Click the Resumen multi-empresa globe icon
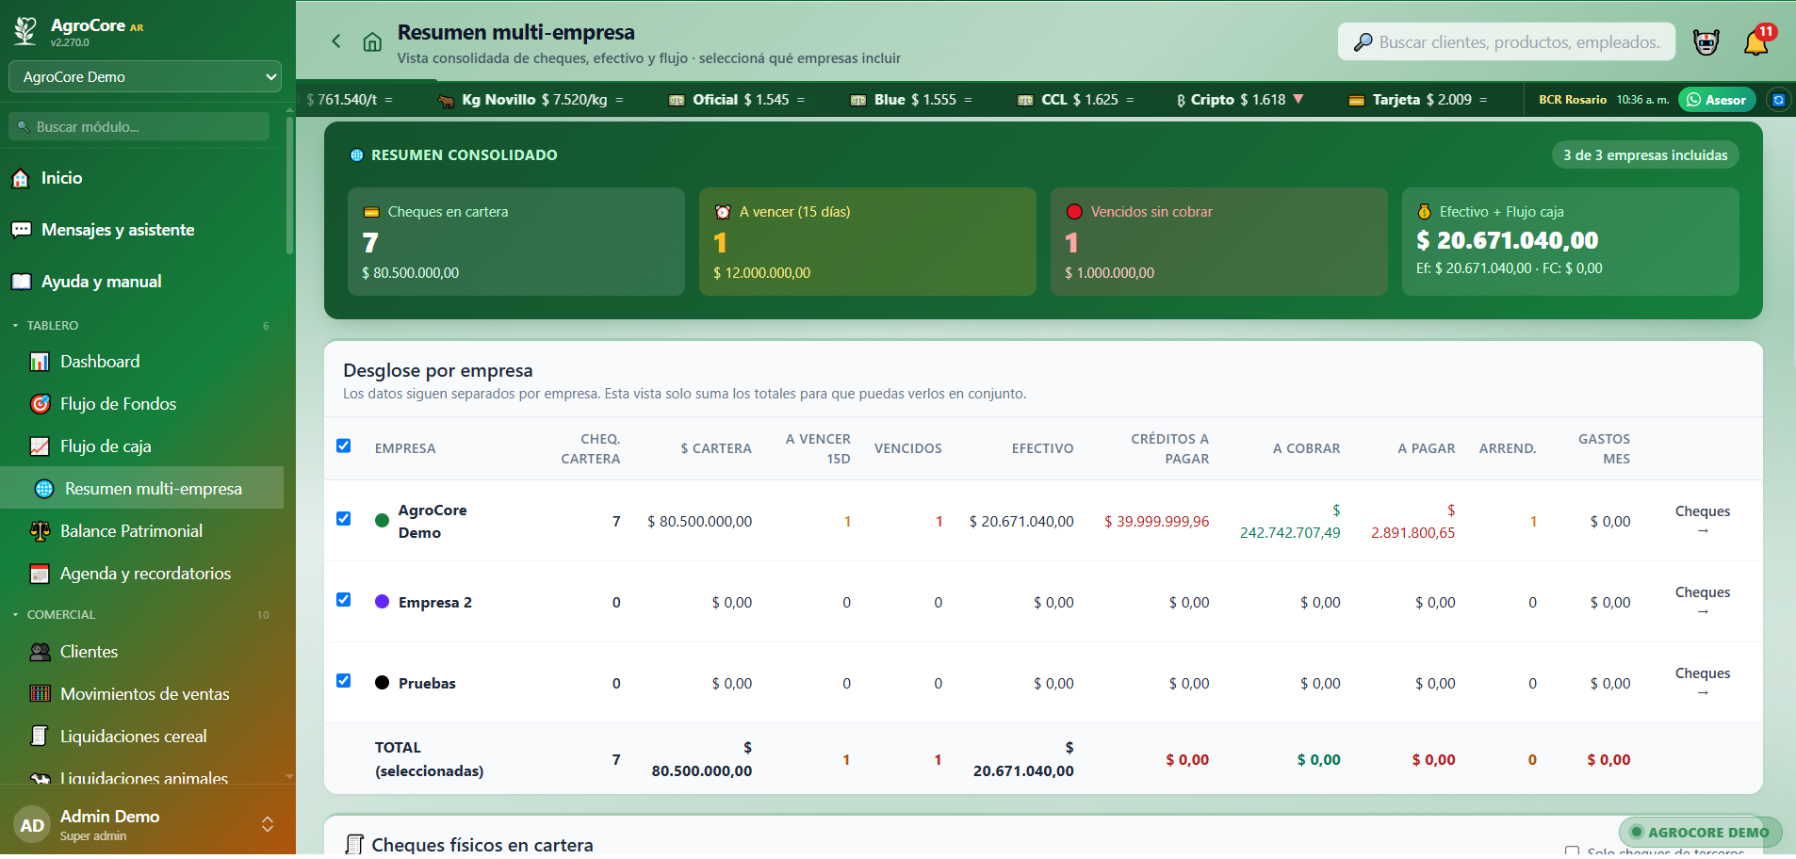This screenshot has height=859, width=1796. pyautogui.click(x=44, y=489)
